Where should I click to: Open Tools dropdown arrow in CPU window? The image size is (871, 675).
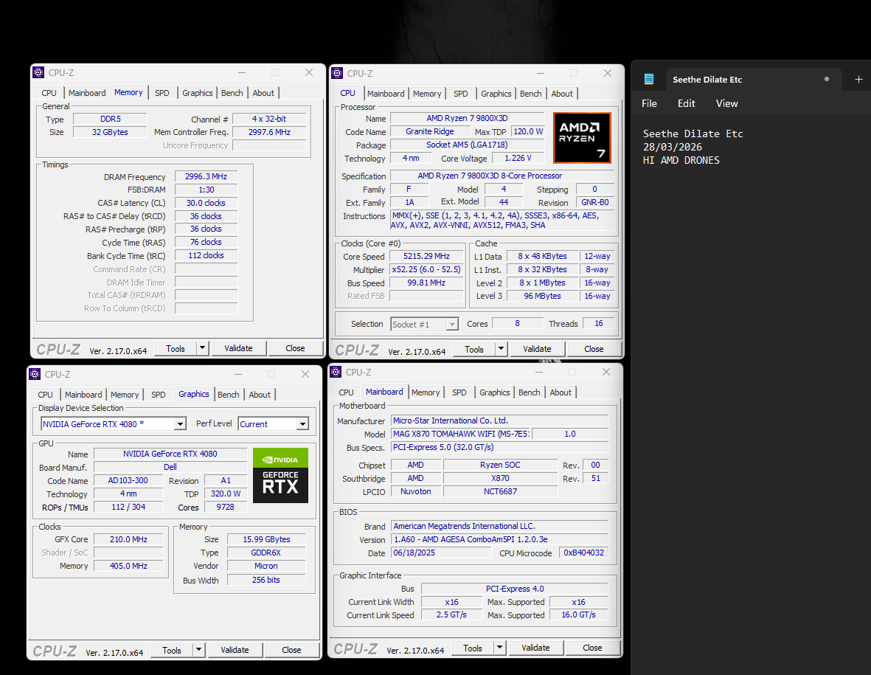[x=501, y=349]
